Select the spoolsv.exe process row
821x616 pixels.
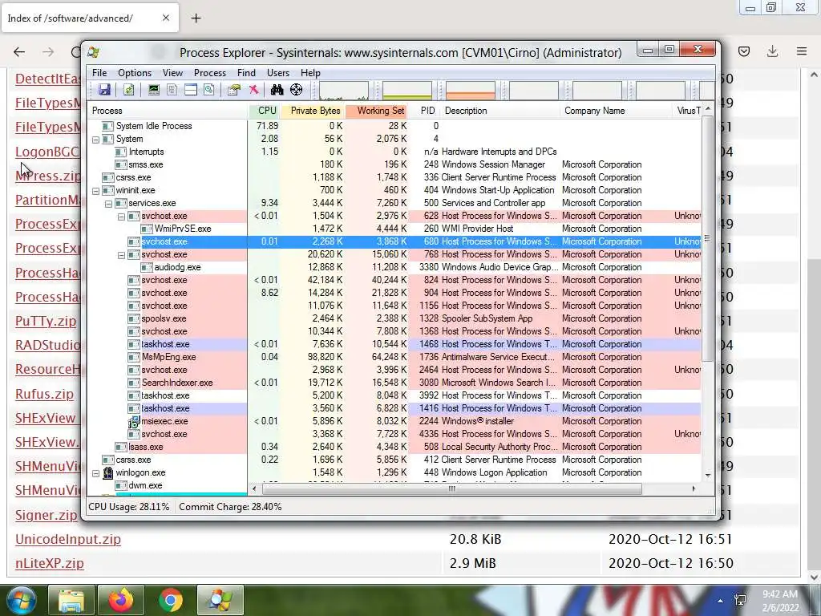[x=395, y=319]
